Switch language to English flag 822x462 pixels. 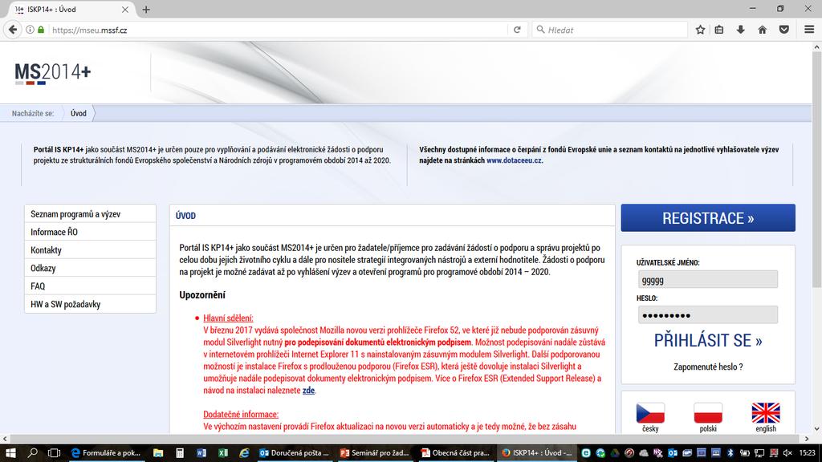pos(765,413)
